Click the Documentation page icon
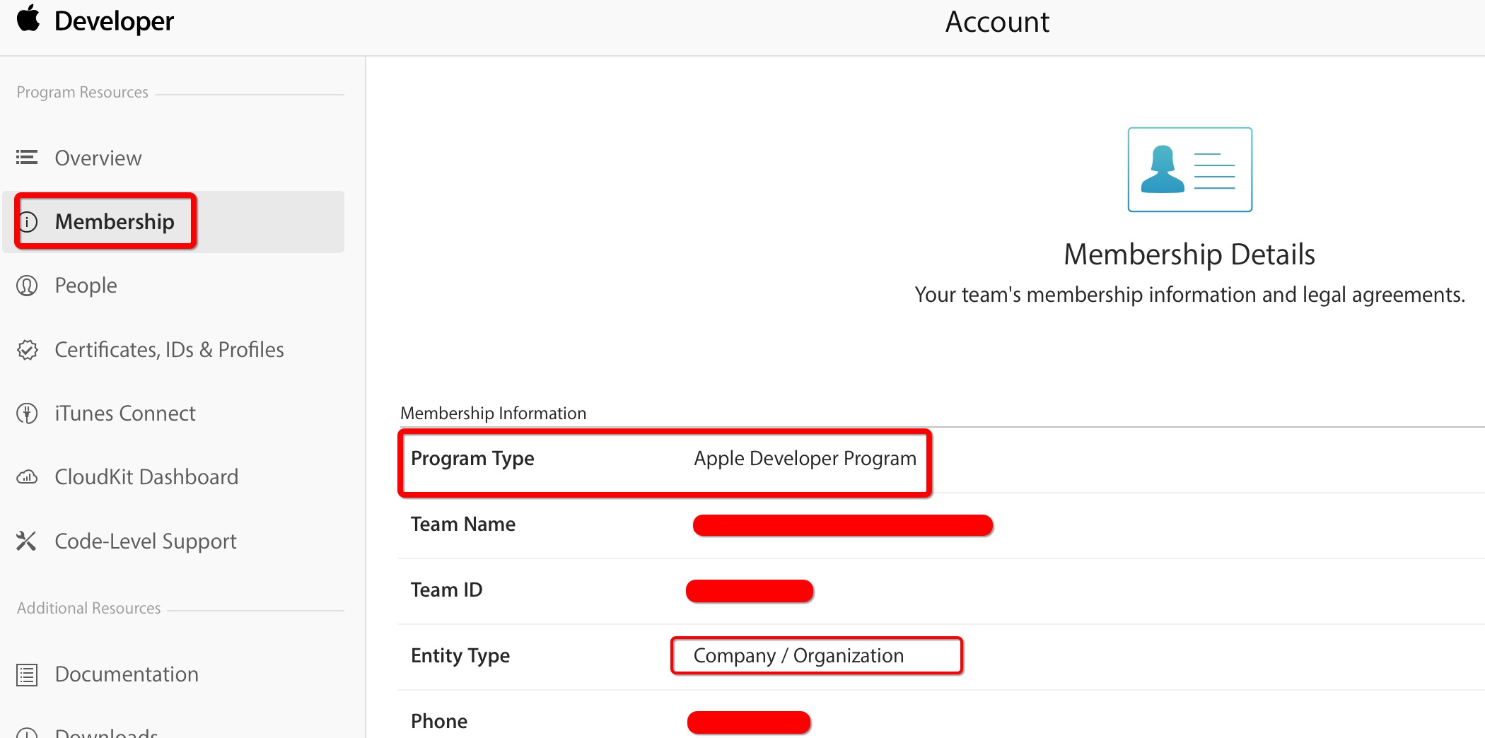1485x738 pixels. click(x=27, y=675)
